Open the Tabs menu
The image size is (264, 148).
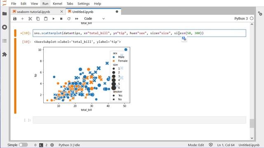click(70, 4)
